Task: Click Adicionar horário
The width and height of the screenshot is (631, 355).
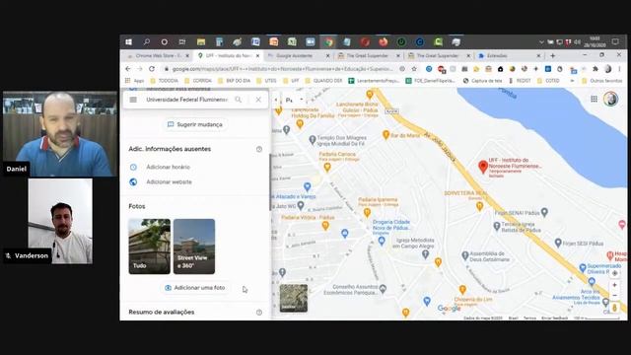Action: pyautogui.click(x=168, y=167)
